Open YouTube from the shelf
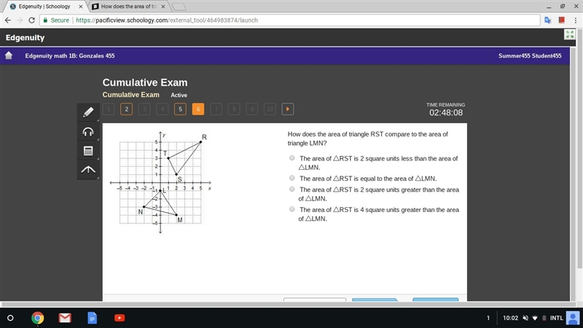This screenshot has height=328, width=583. [120, 318]
